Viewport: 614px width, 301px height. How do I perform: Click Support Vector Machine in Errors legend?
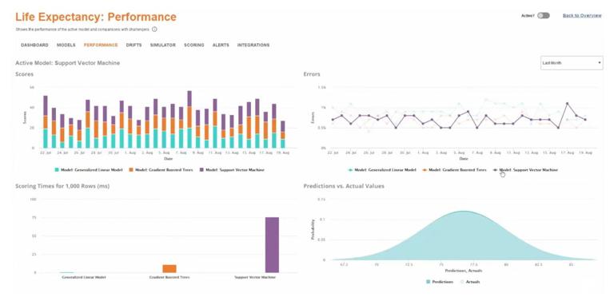(525, 170)
